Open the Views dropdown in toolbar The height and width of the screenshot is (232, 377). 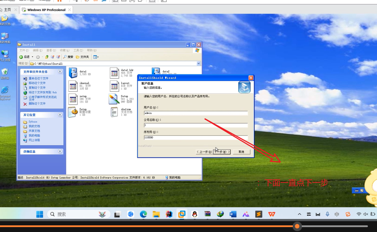pos(96,57)
